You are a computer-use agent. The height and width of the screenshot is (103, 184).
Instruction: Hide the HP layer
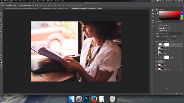(156, 62)
